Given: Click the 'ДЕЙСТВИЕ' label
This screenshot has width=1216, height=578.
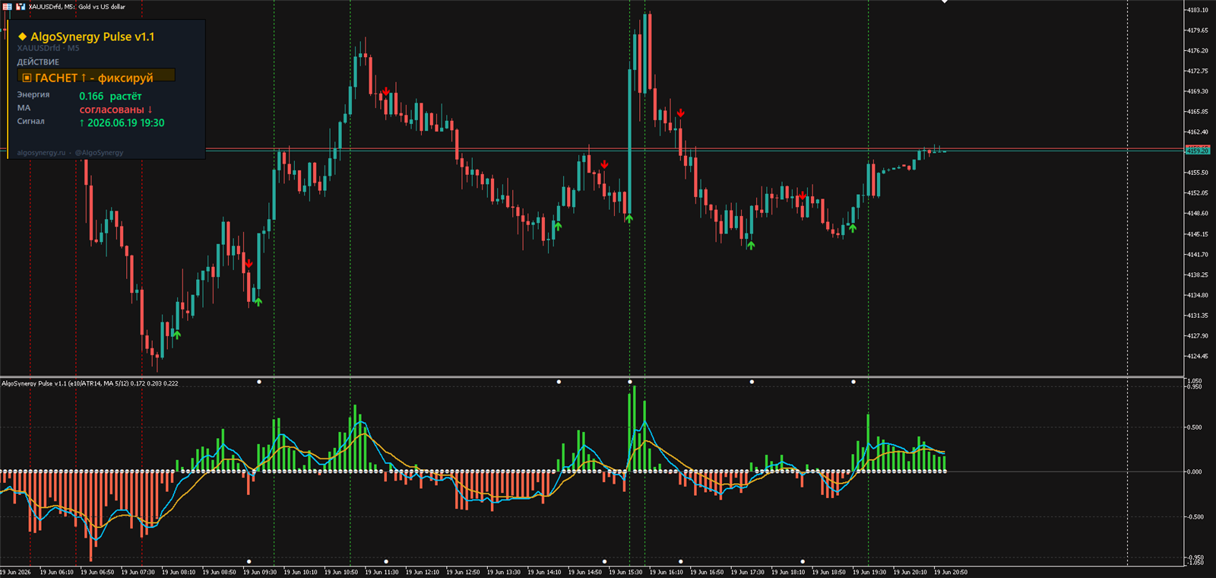Looking at the screenshot, I should tap(38, 62).
